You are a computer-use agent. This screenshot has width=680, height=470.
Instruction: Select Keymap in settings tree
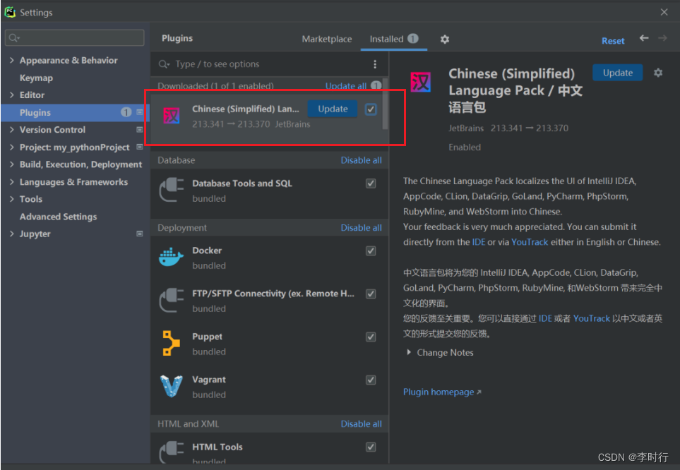click(x=36, y=78)
